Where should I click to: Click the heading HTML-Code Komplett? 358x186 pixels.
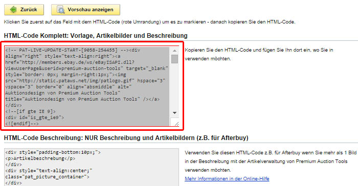pyautogui.click(x=96, y=36)
